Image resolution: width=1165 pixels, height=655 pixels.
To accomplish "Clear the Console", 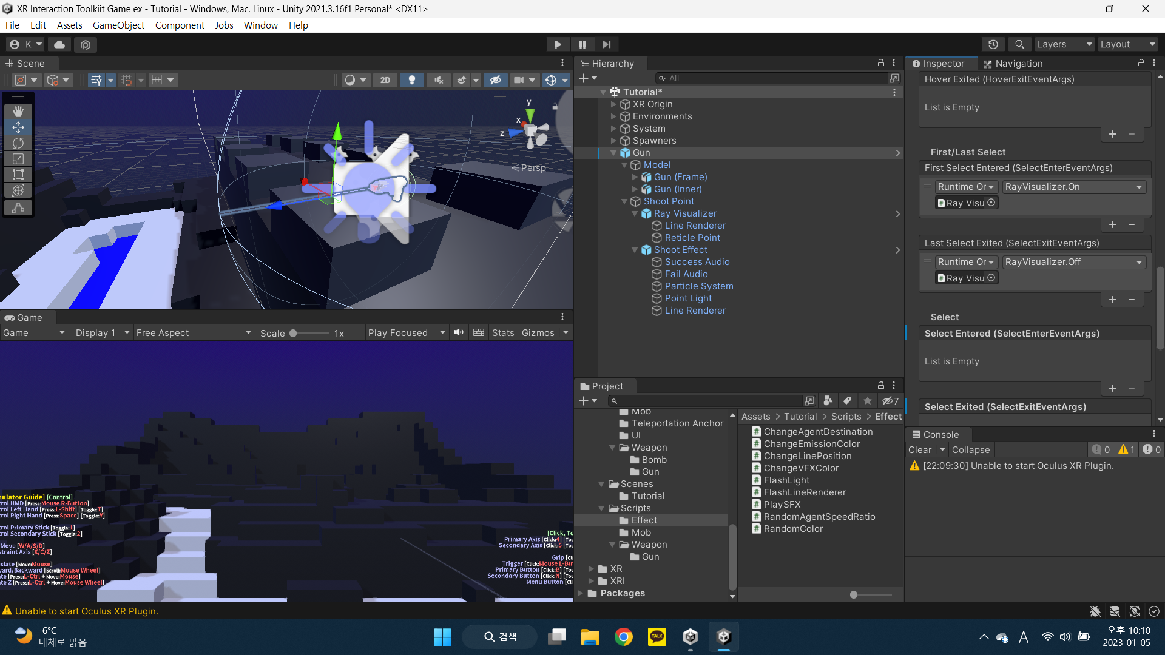I will point(920,450).
